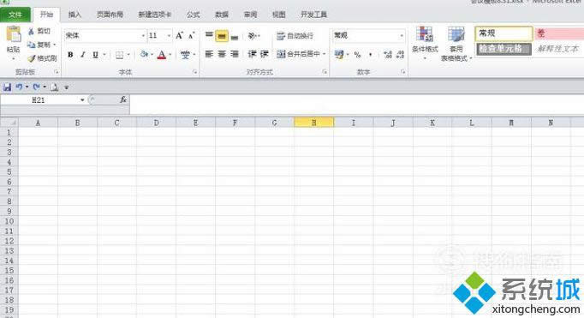Open the 文件 (File) tab
This screenshot has width=584, height=318.
coord(15,15)
